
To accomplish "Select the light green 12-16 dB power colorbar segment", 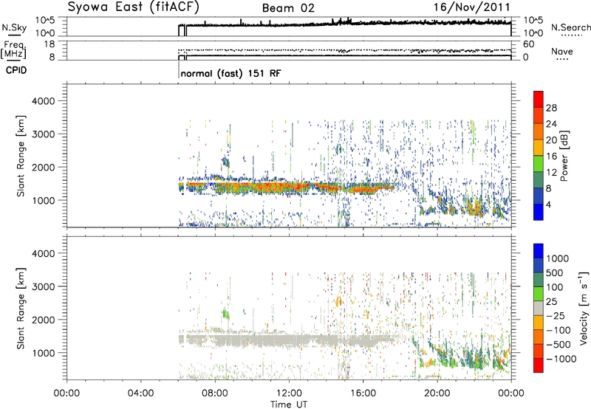I will 539,164.
